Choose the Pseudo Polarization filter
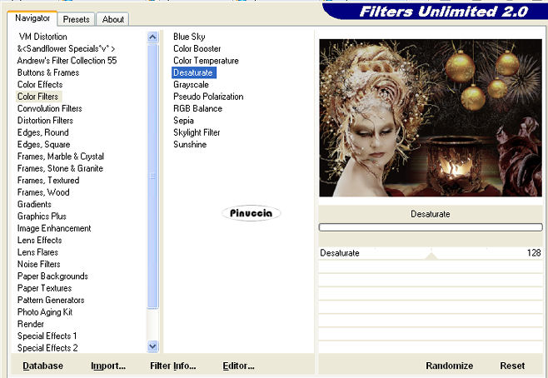The height and width of the screenshot is (378, 548). click(x=208, y=97)
